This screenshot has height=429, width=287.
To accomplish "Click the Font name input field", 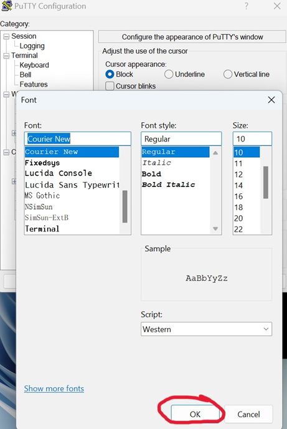I will [78, 138].
